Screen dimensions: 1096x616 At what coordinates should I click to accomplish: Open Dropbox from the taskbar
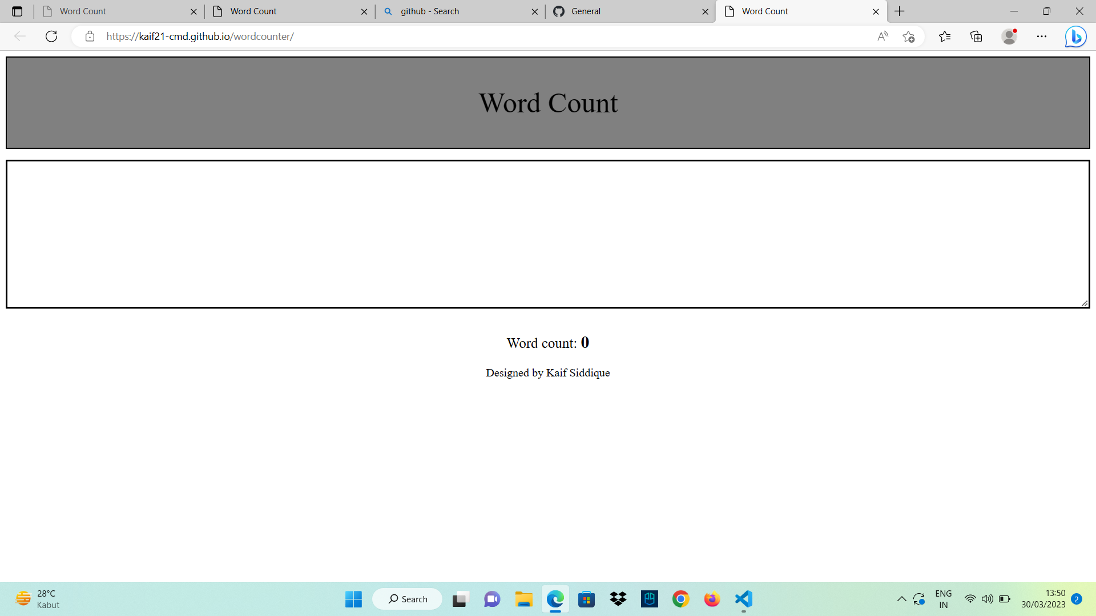tap(618, 599)
